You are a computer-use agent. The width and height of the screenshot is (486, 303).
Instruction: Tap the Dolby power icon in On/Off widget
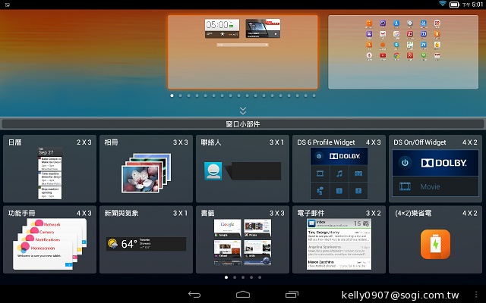pyautogui.click(x=405, y=163)
